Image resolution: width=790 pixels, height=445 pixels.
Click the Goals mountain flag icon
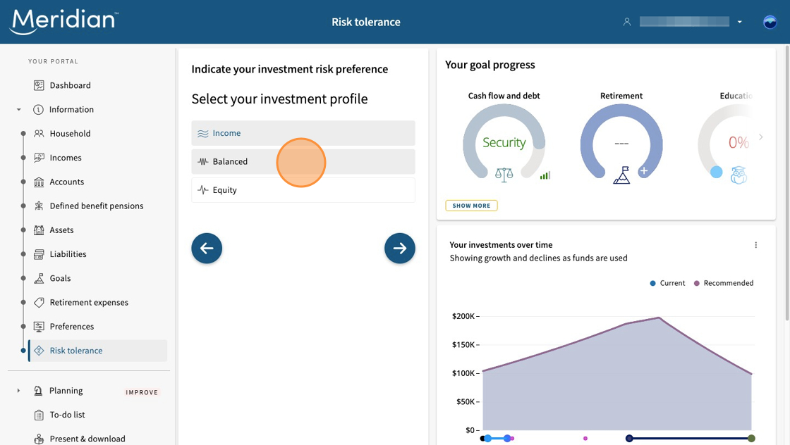(x=39, y=279)
